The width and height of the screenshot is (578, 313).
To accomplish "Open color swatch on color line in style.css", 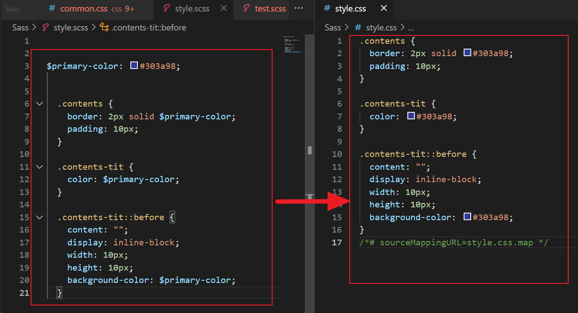I will tap(411, 116).
